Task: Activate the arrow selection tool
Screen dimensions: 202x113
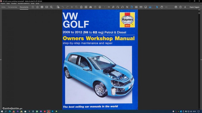Action: tap(157, 7)
